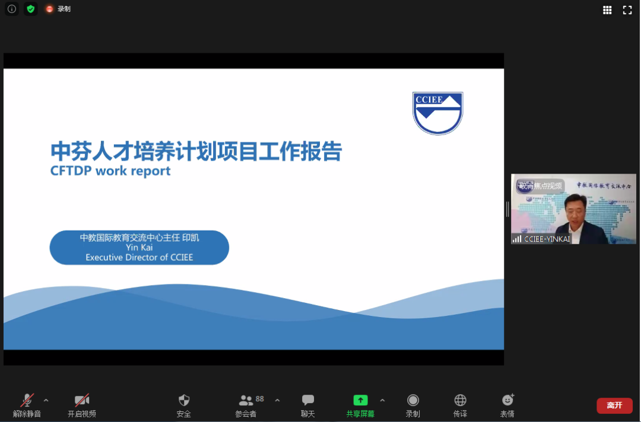Viewport: 641px width, 422px height.
Task: Expand share screen options arrow
Action: (x=382, y=401)
